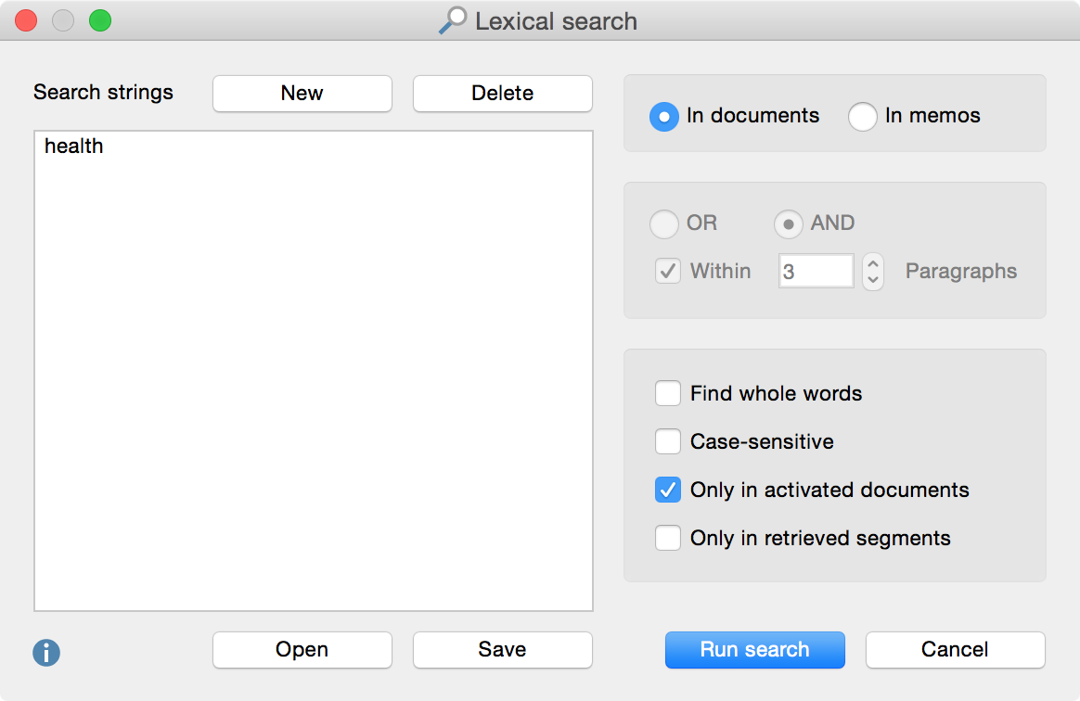This screenshot has height=701, width=1080.
Task: Enable Find whole words
Action: click(668, 394)
